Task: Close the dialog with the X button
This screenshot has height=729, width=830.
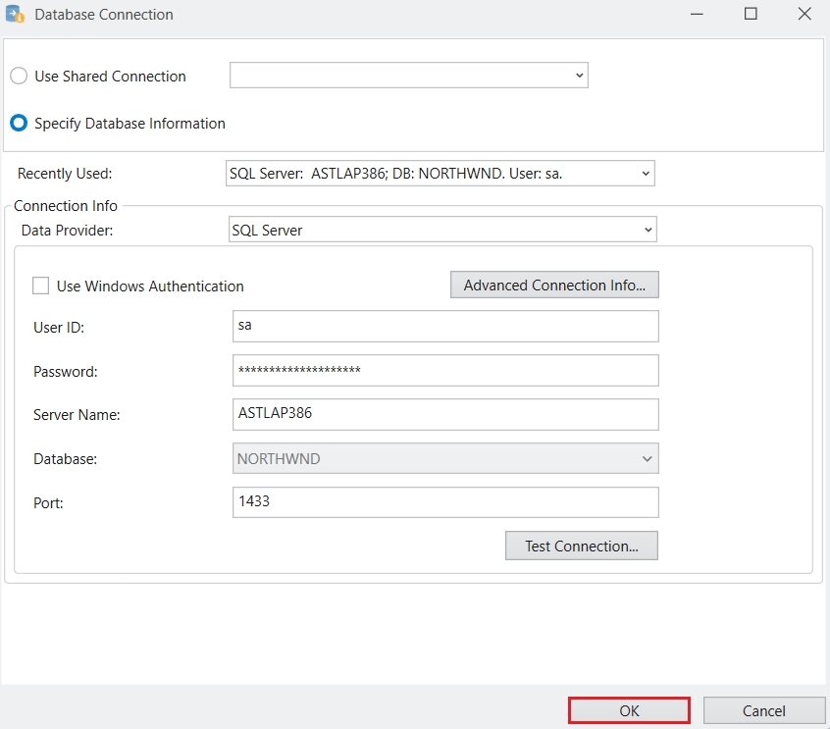Action: click(x=804, y=15)
